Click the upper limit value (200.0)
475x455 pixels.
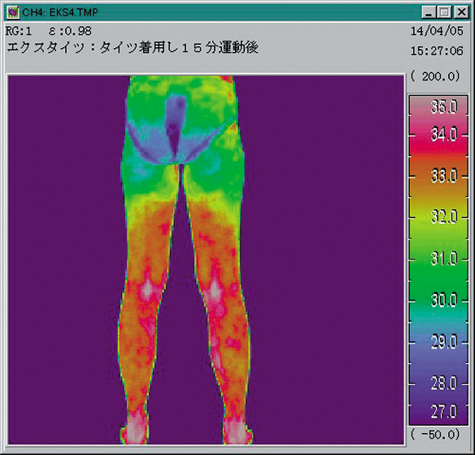coord(436,76)
